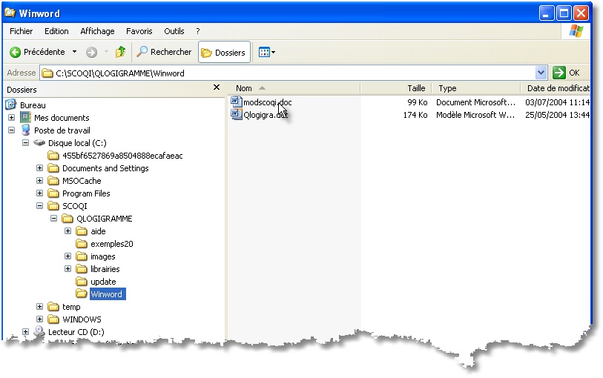Expand the librairies folder node

tap(67, 269)
